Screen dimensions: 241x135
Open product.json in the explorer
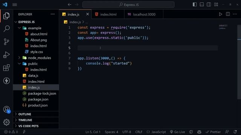[36, 105]
